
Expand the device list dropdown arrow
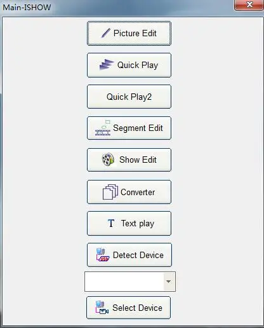tap(169, 282)
